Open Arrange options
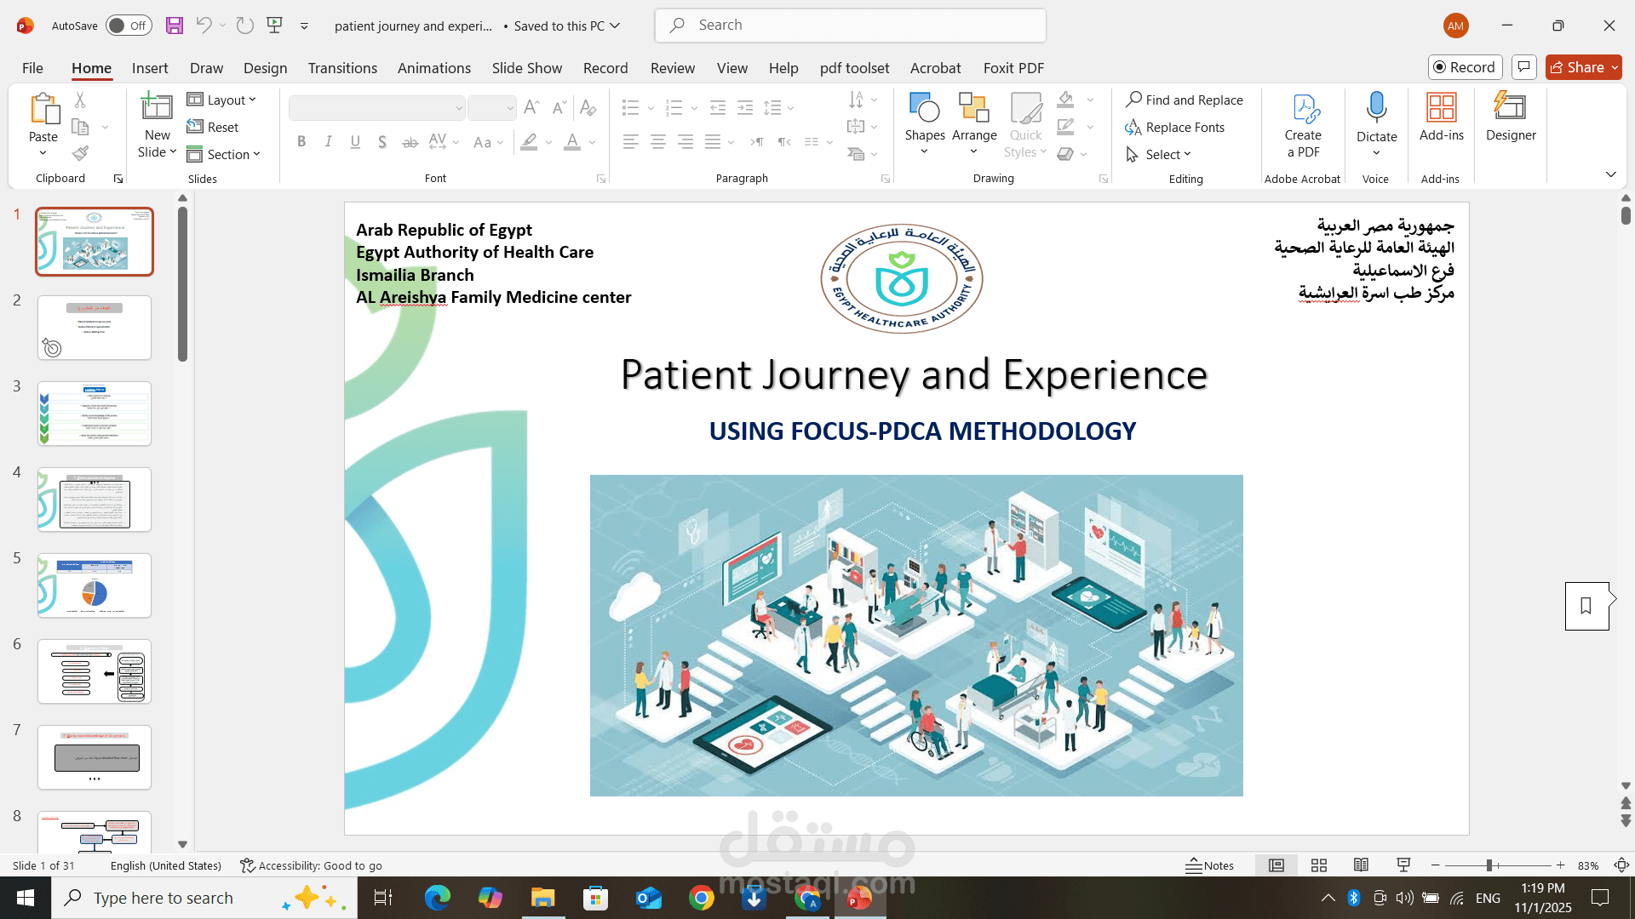Viewport: 1635px width, 919px height. point(974,124)
